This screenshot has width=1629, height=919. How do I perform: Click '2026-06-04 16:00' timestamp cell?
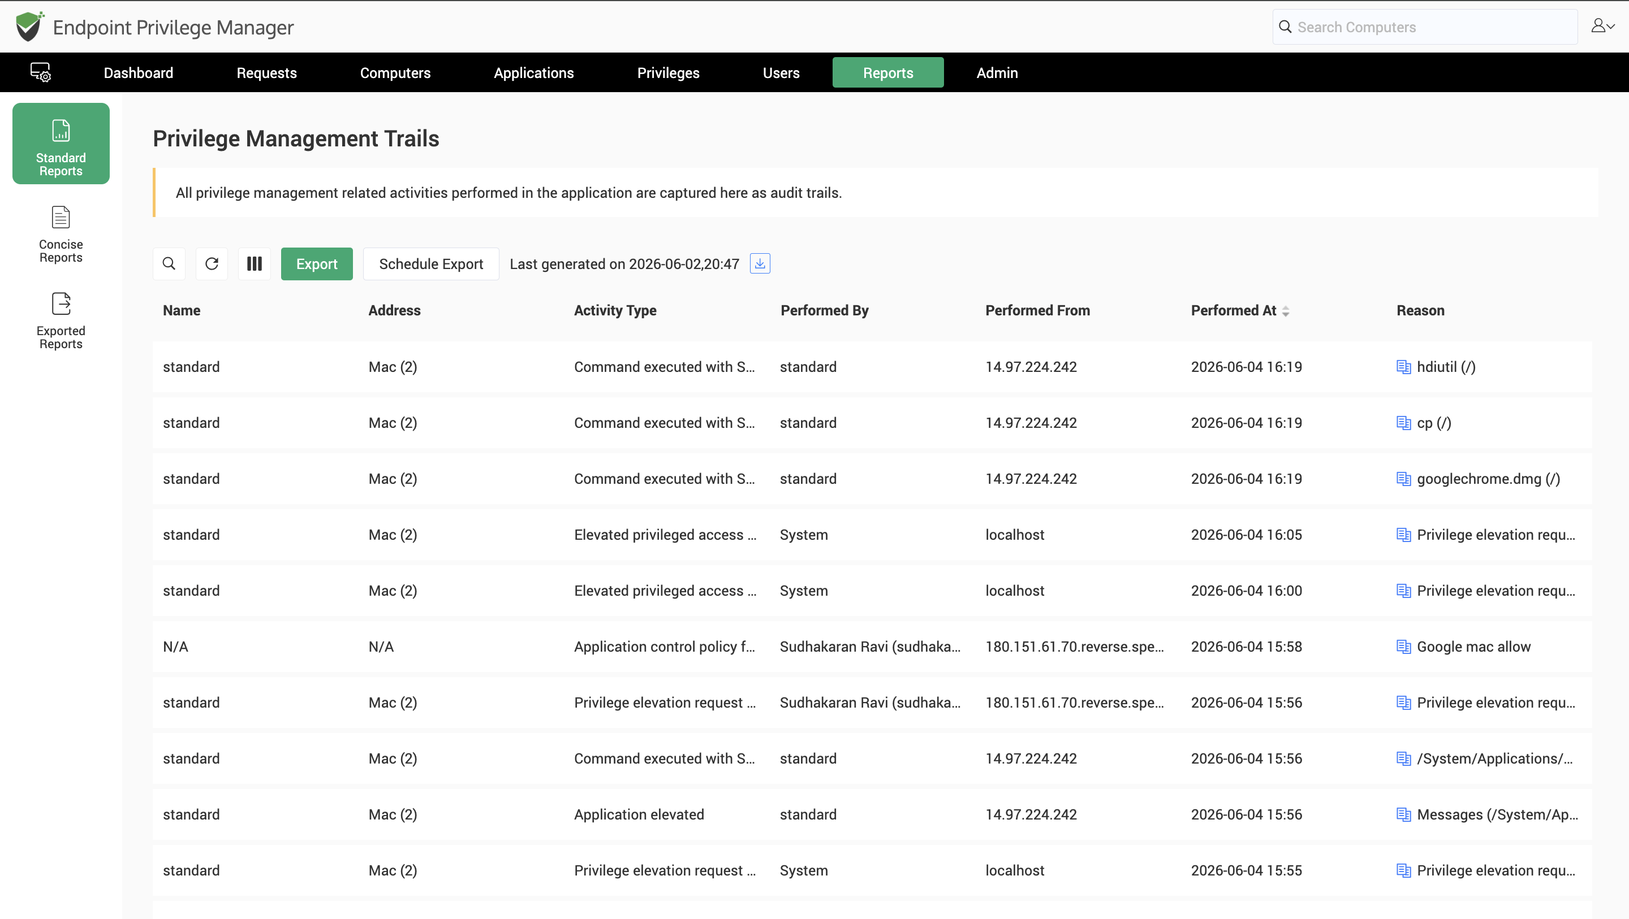pyautogui.click(x=1247, y=591)
